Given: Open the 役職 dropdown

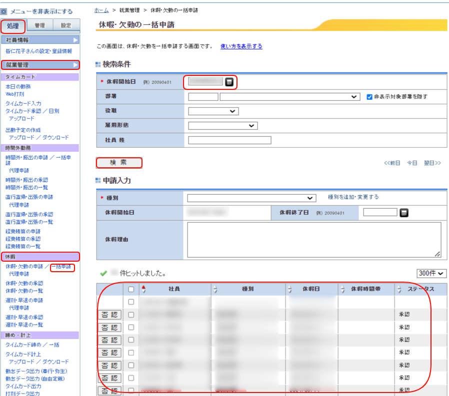Looking at the screenshot, I should click(x=213, y=111).
